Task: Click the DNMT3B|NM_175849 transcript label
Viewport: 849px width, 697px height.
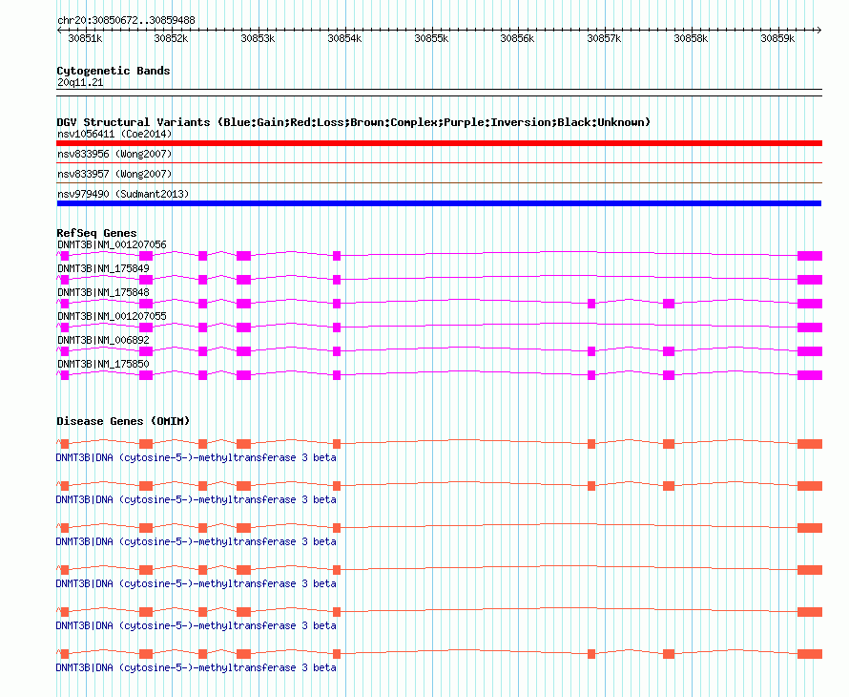Action: (103, 268)
